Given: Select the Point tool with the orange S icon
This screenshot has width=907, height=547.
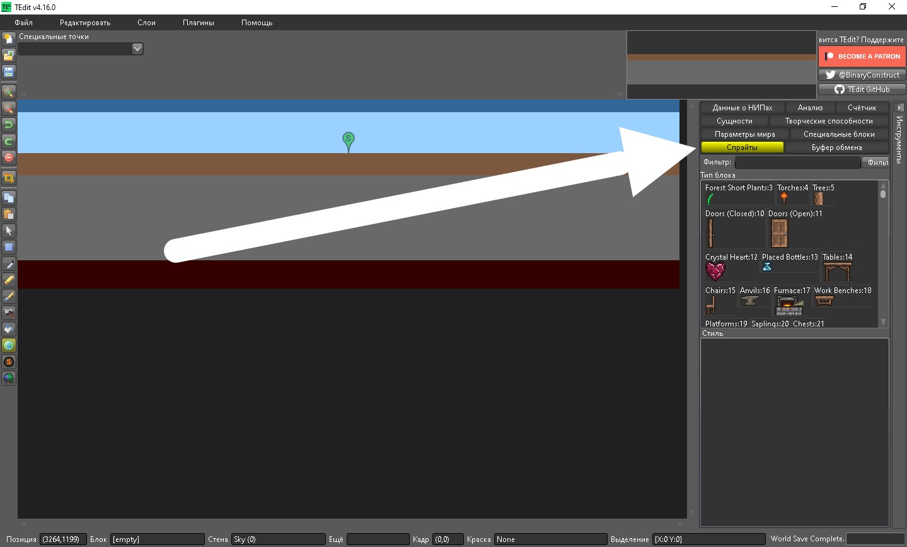Looking at the screenshot, I should 9,362.
